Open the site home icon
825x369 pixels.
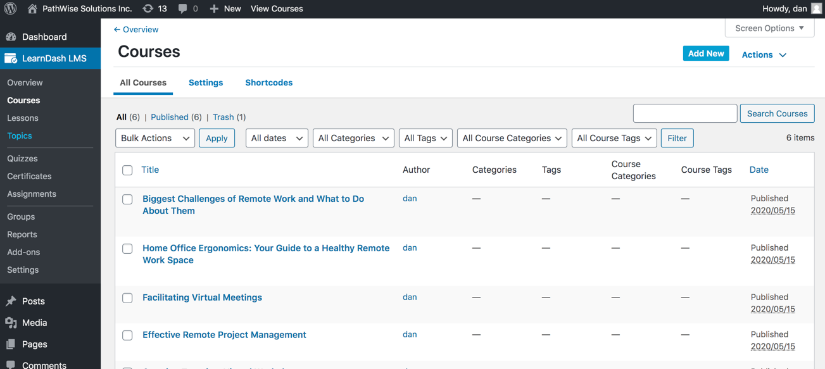[32, 9]
